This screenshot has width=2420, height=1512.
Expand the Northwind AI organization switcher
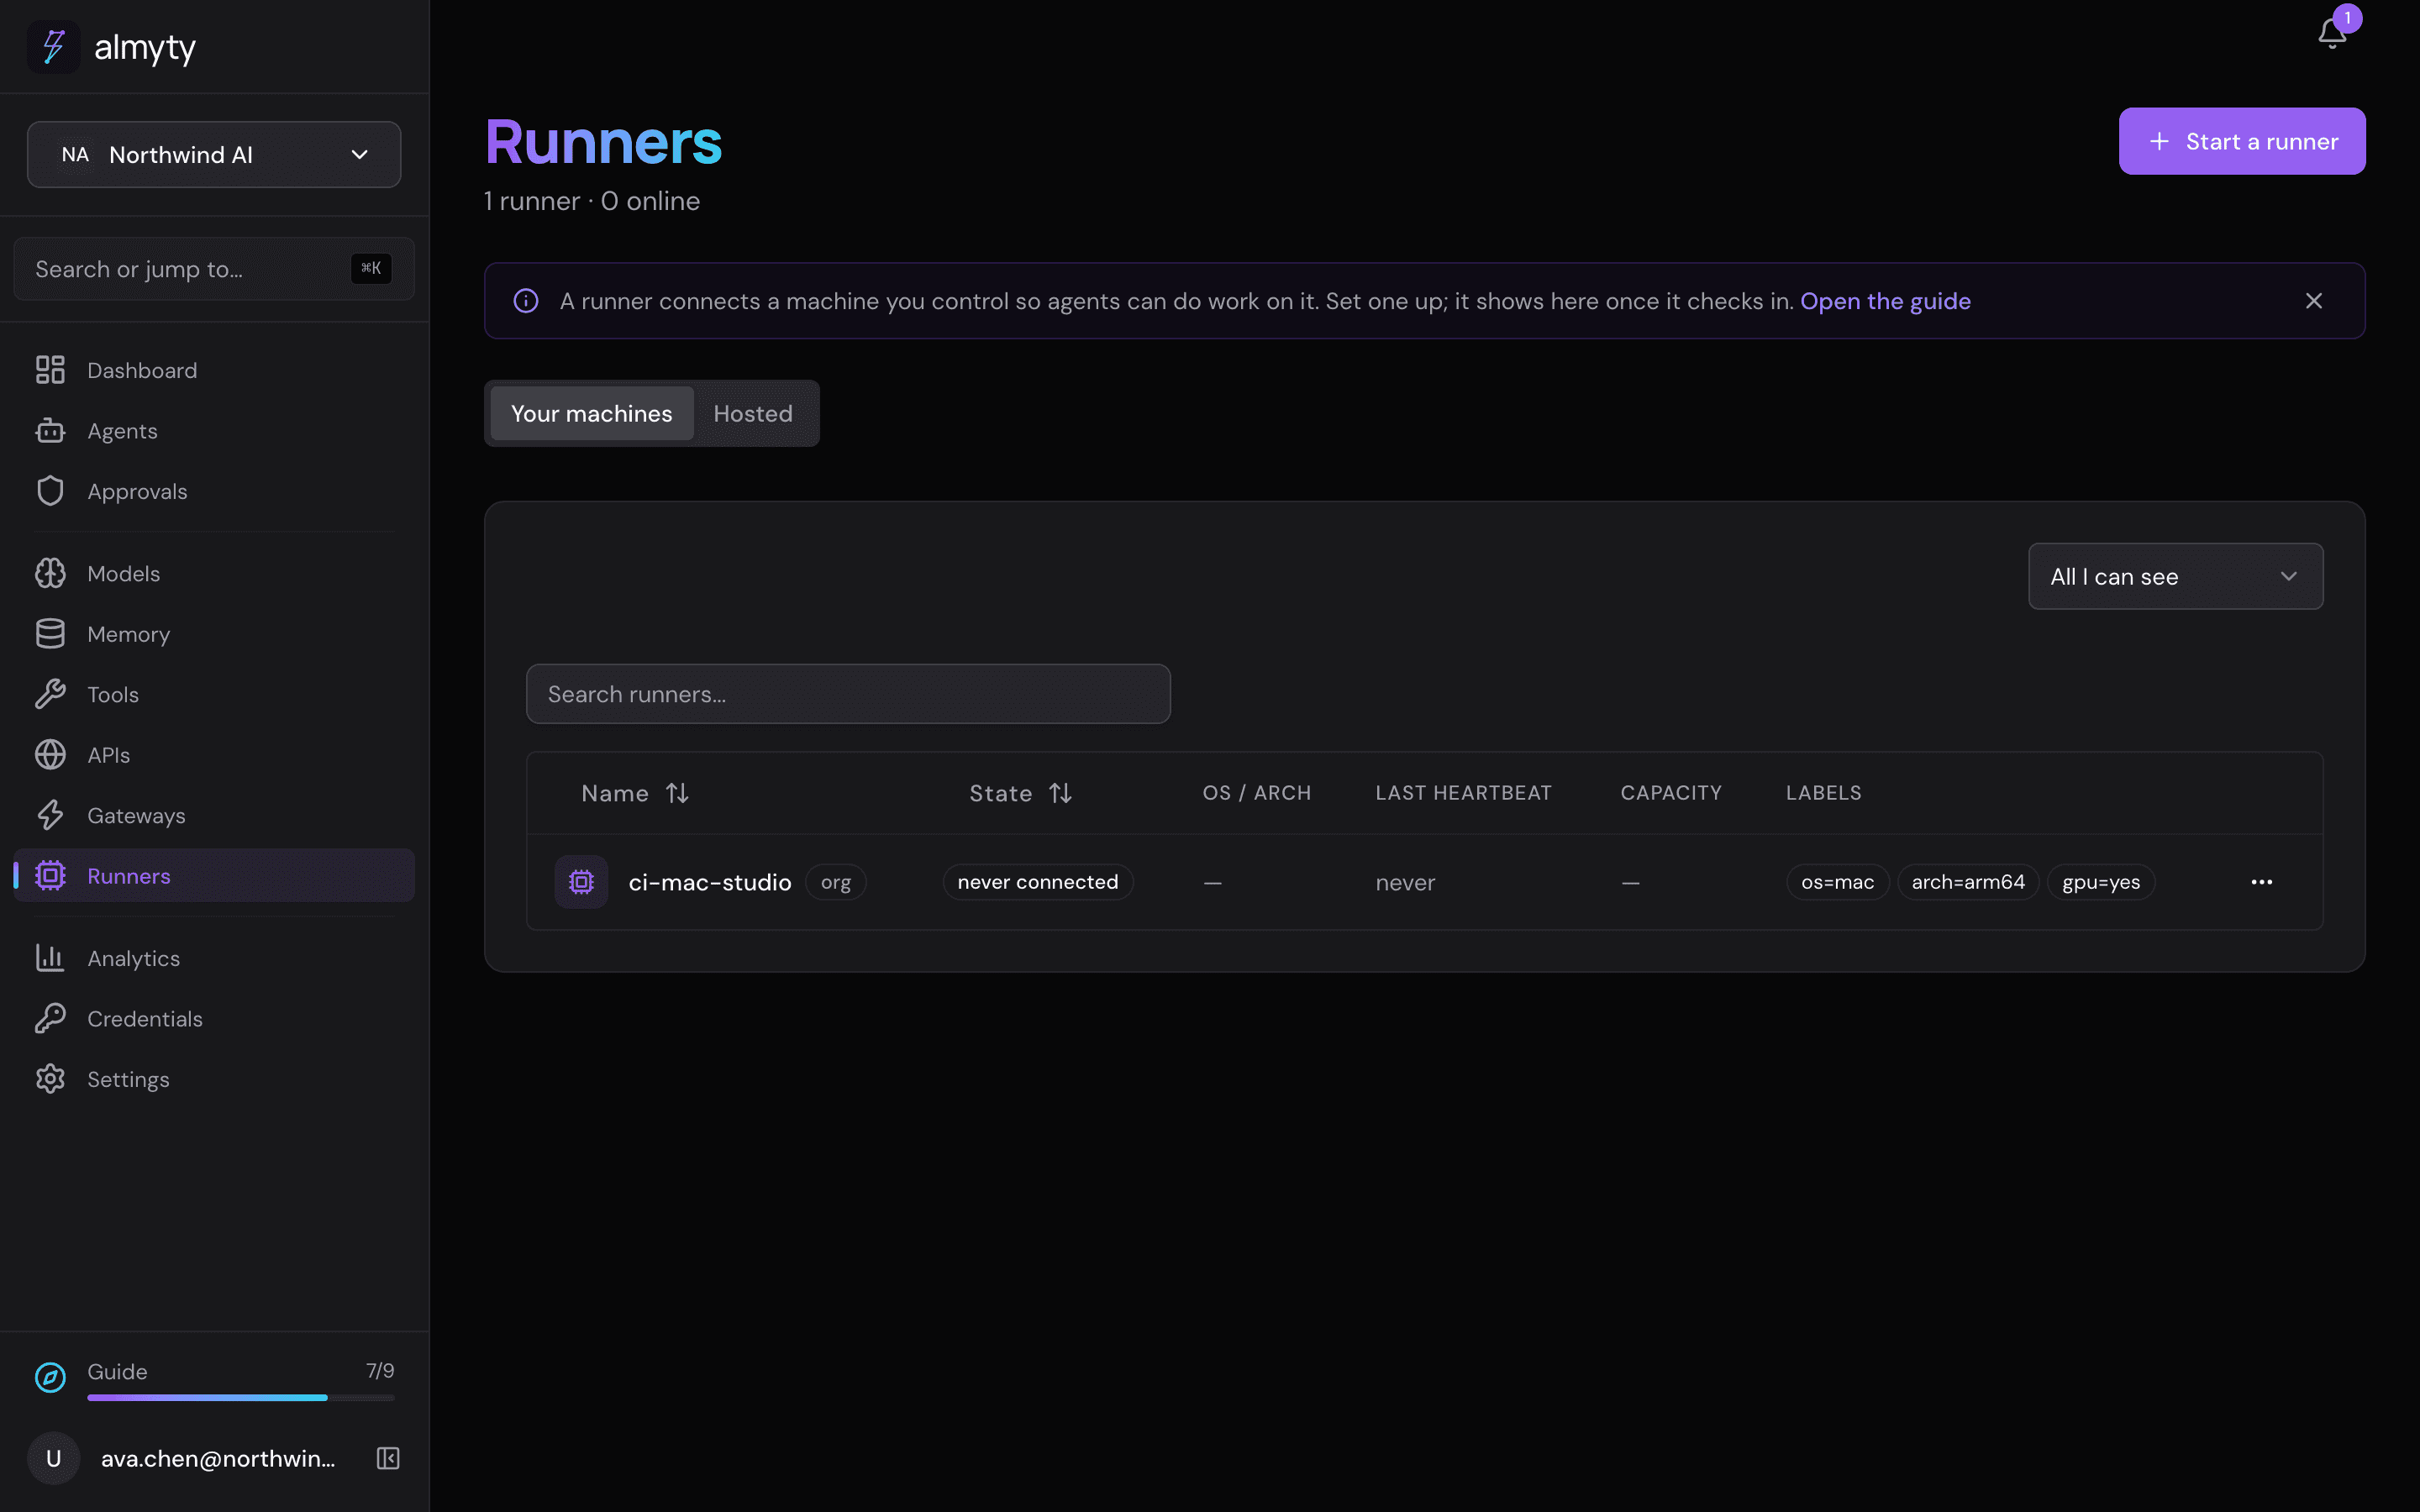pos(214,155)
